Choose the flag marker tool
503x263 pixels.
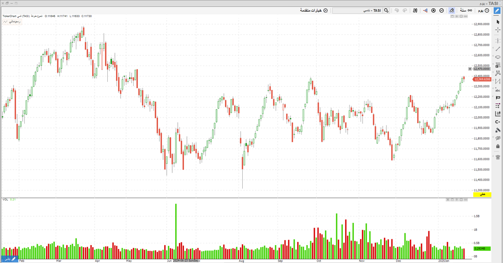pos(498,97)
